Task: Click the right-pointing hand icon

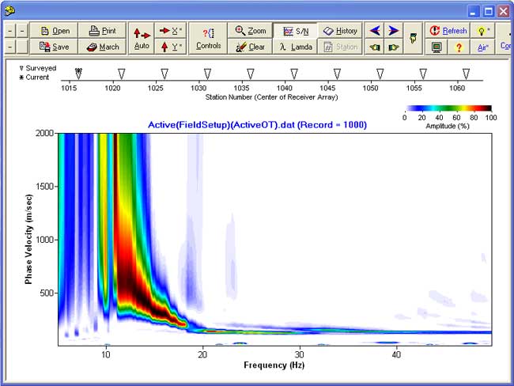Action: click(393, 47)
